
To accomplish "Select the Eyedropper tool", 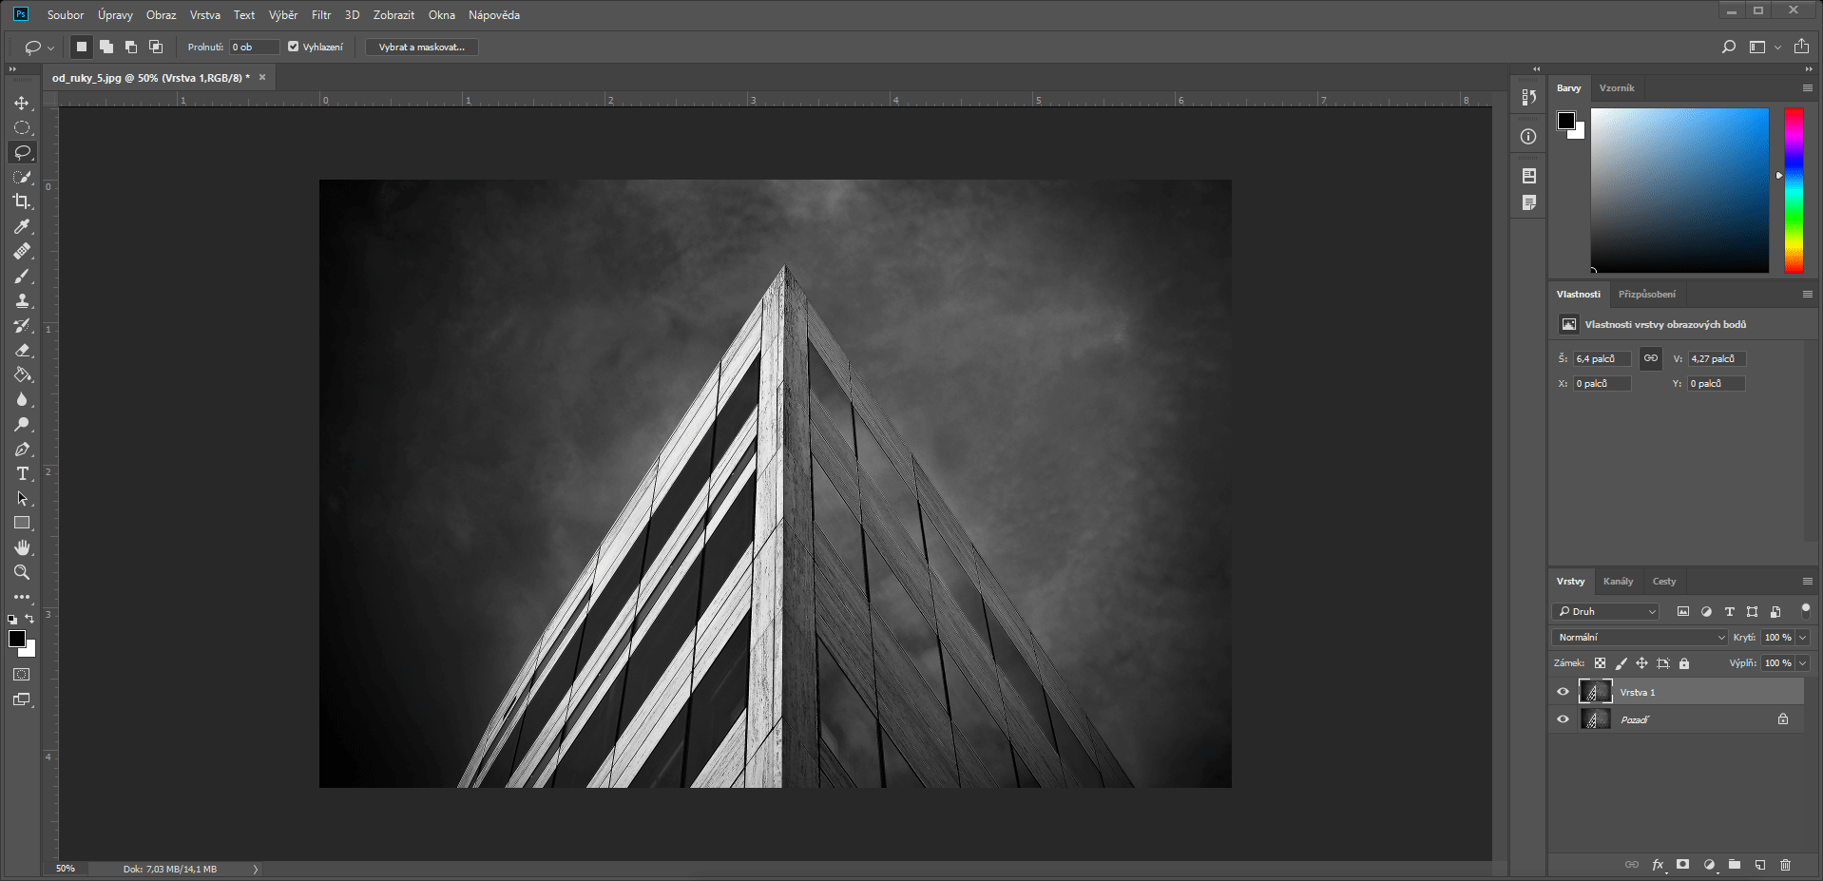I will click(22, 227).
